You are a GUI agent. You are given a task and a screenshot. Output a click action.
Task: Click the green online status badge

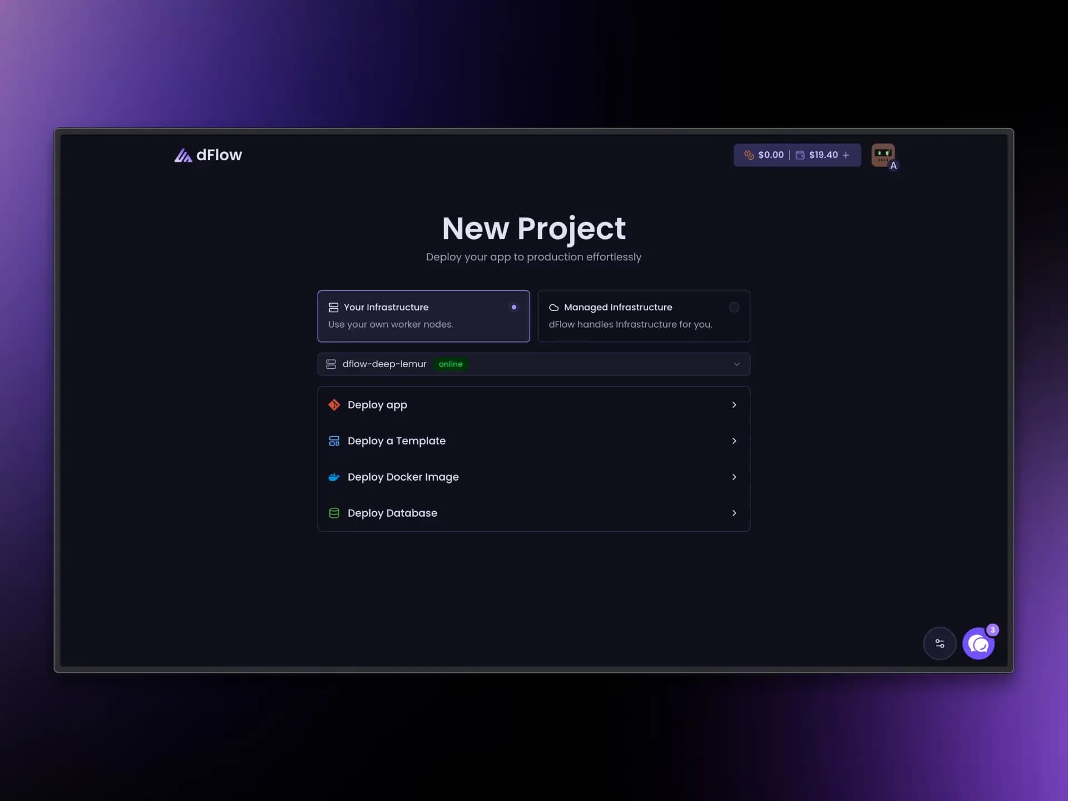(451, 364)
